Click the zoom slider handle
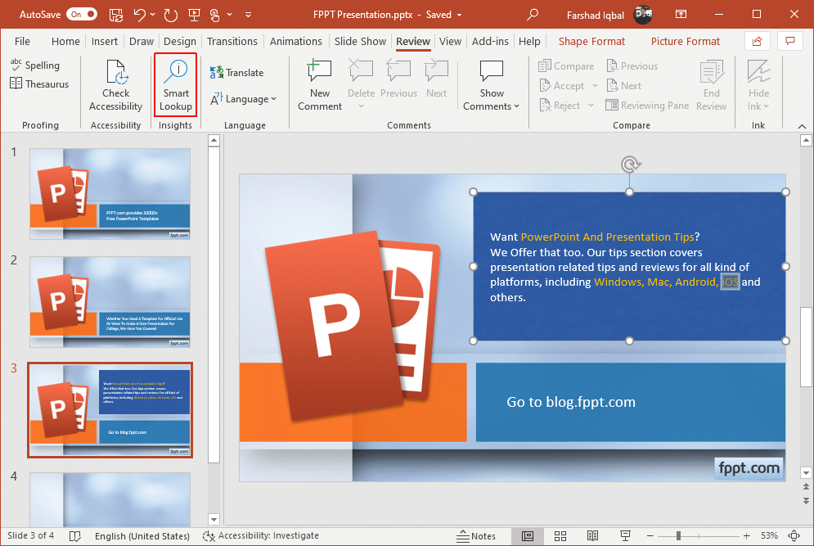This screenshot has width=814, height=546. tap(678, 535)
